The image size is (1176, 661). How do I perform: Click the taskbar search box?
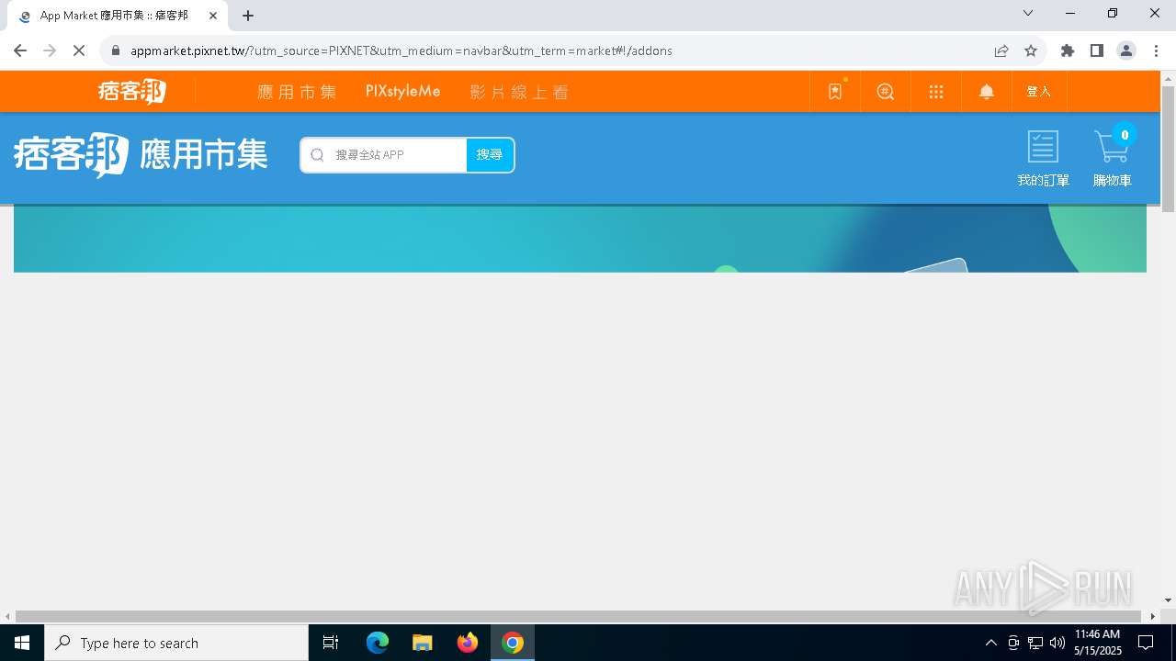(x=176, y=643)
